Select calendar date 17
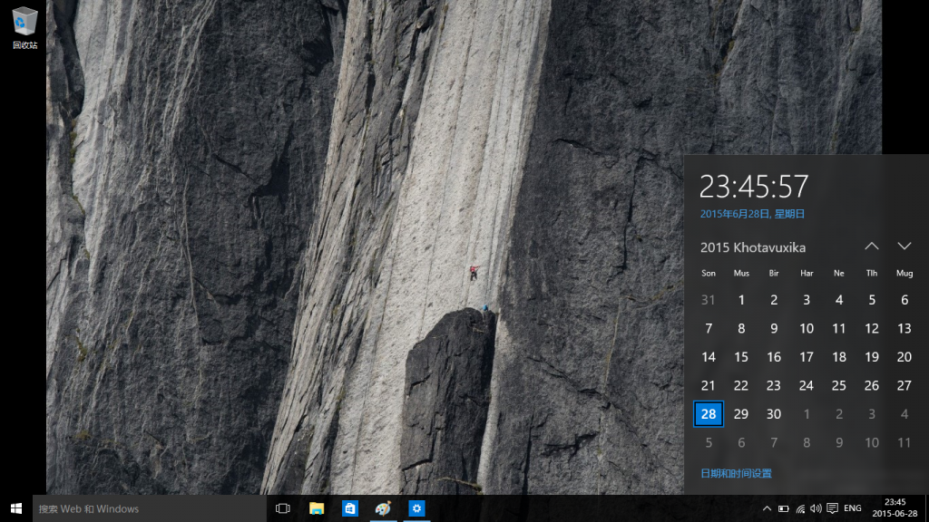The image size is (929, 522). coord(807,357)
